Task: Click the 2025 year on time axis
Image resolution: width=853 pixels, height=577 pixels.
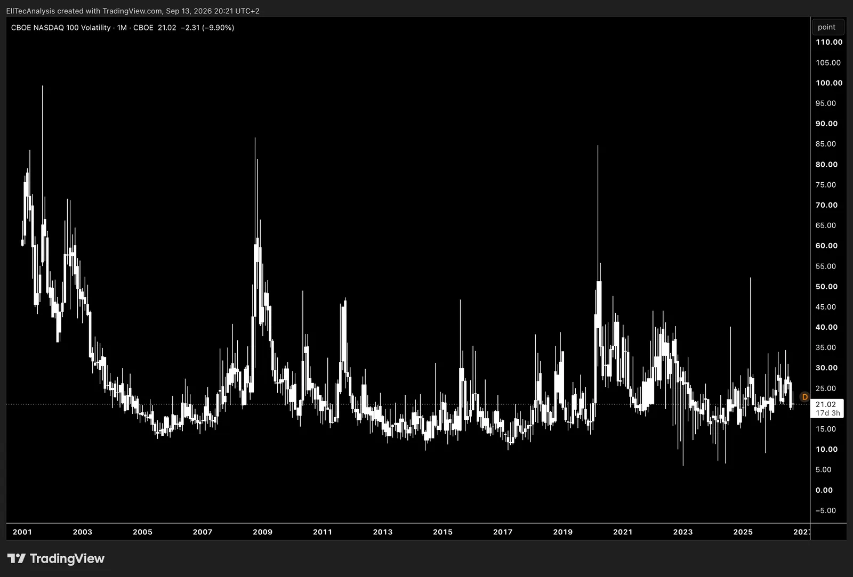Action: point(743,532)
